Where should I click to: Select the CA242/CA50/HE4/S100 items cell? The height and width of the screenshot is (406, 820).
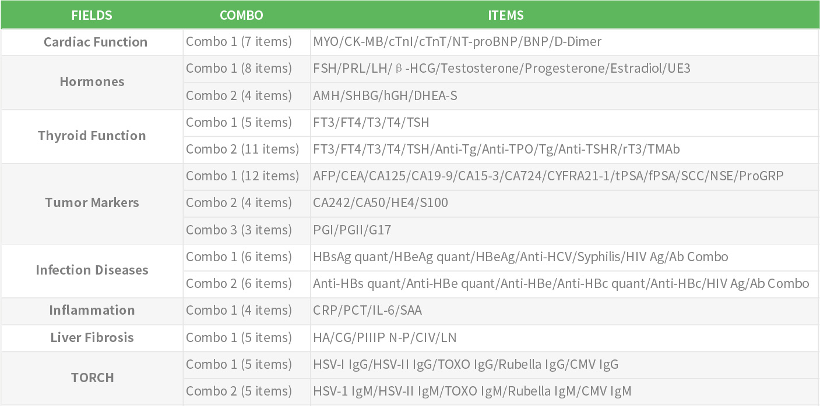click(x=380, y=202)
